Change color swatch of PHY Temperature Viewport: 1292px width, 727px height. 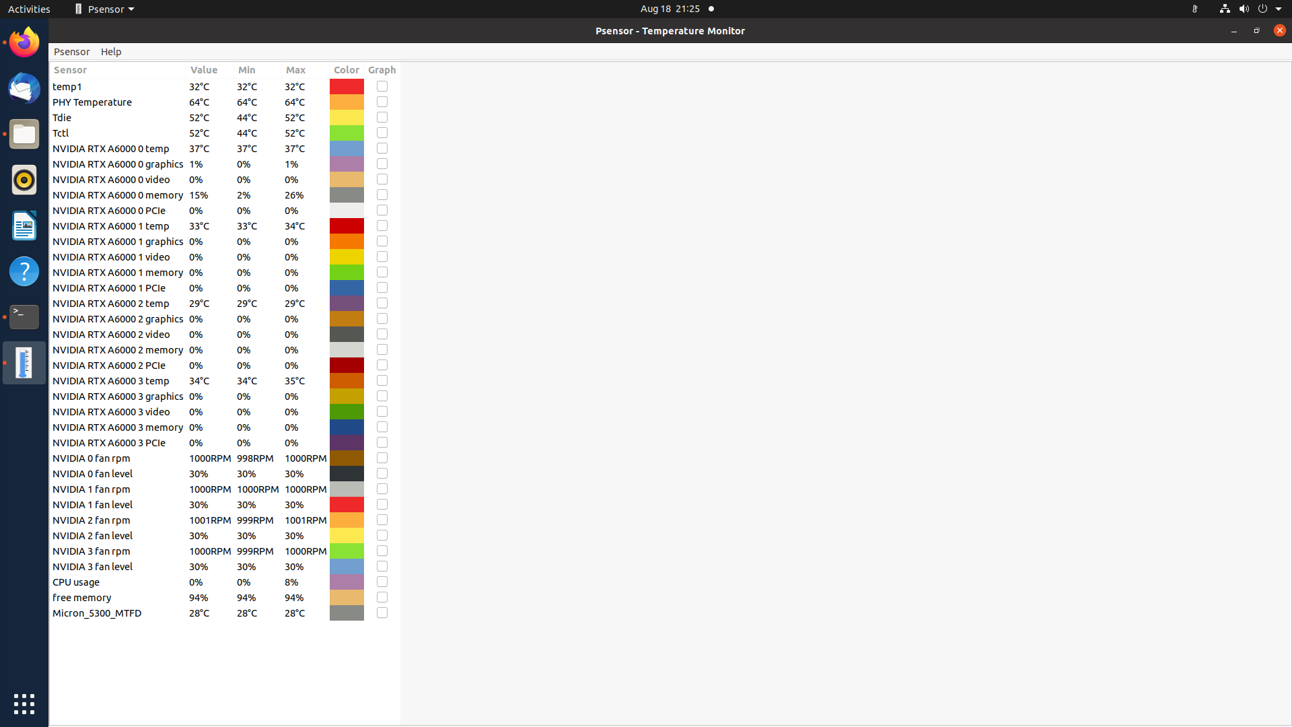pos(347,102)
